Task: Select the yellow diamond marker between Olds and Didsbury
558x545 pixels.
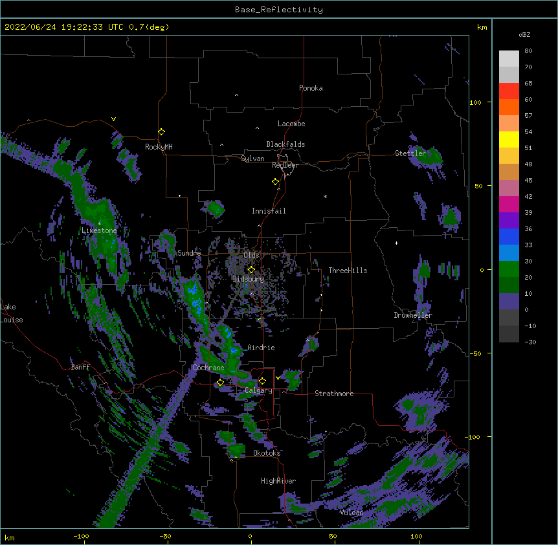Action: pos(251,270)
